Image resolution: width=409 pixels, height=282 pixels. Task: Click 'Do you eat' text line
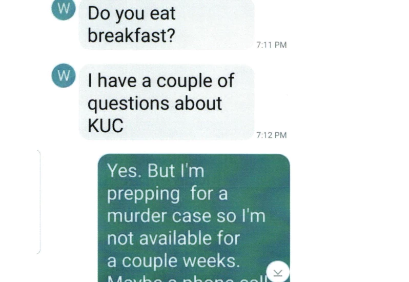coord(131,13)
